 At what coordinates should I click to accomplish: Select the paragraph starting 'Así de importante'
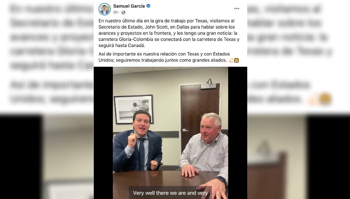[x=169, y=57]
